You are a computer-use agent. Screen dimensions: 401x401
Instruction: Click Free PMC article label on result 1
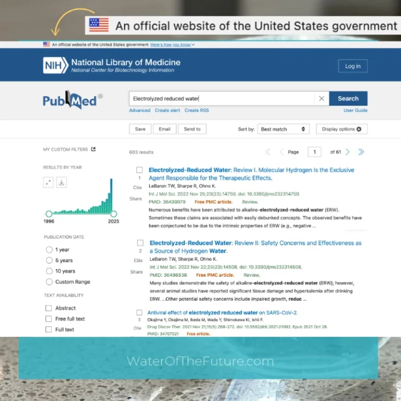(x=214, y=202)
